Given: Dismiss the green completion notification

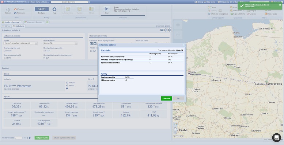Looking at the screenshot, I should pos(280,5).
